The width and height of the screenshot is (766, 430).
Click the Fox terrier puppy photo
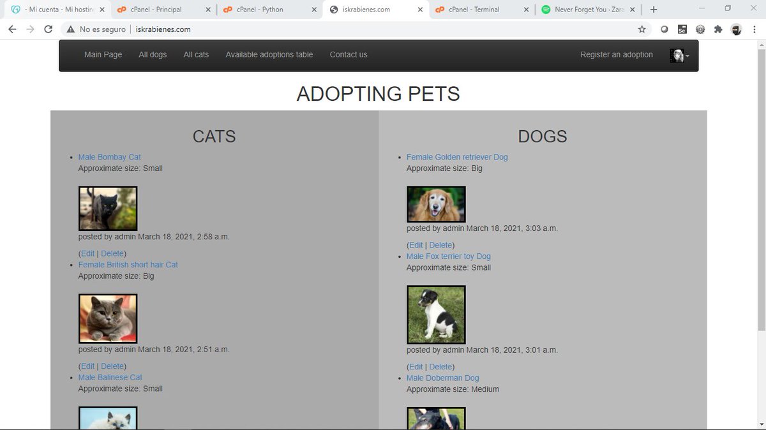pos(436,315)
